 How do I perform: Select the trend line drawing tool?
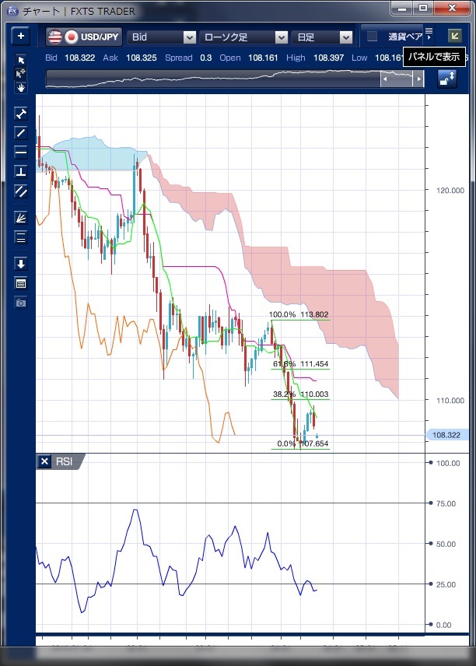coord(21,132)
